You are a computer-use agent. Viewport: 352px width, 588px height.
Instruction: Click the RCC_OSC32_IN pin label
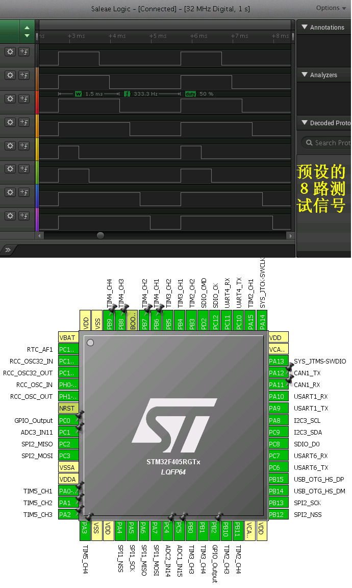click(32, 361)
